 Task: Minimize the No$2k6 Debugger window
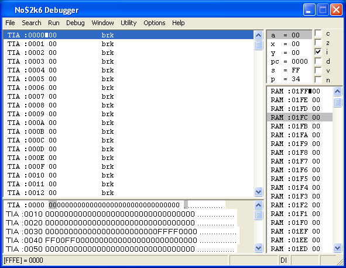pyautogui.click(x=309, y=10)
